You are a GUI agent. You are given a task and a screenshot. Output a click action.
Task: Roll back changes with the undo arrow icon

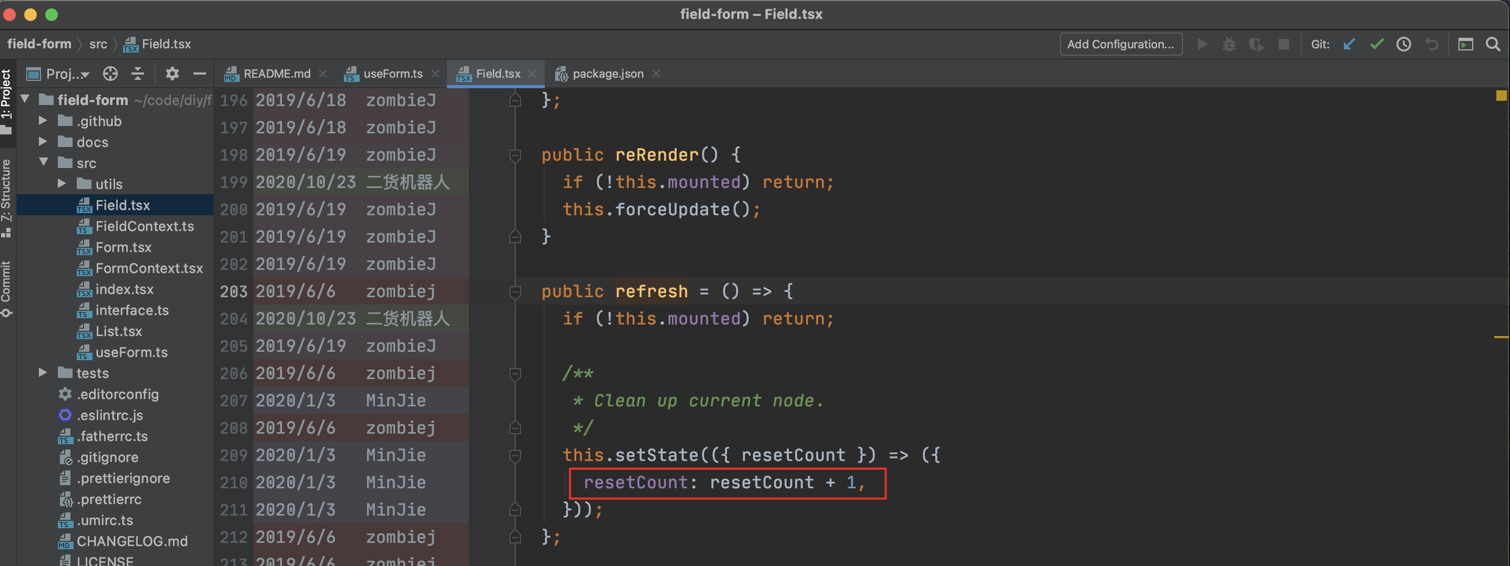point(1432,44)
